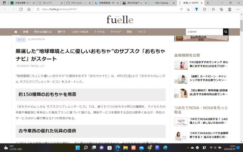Switch to the 投稿を編集 tab
The height and width of the screenshot is (152, 243).
click(23, 3)
